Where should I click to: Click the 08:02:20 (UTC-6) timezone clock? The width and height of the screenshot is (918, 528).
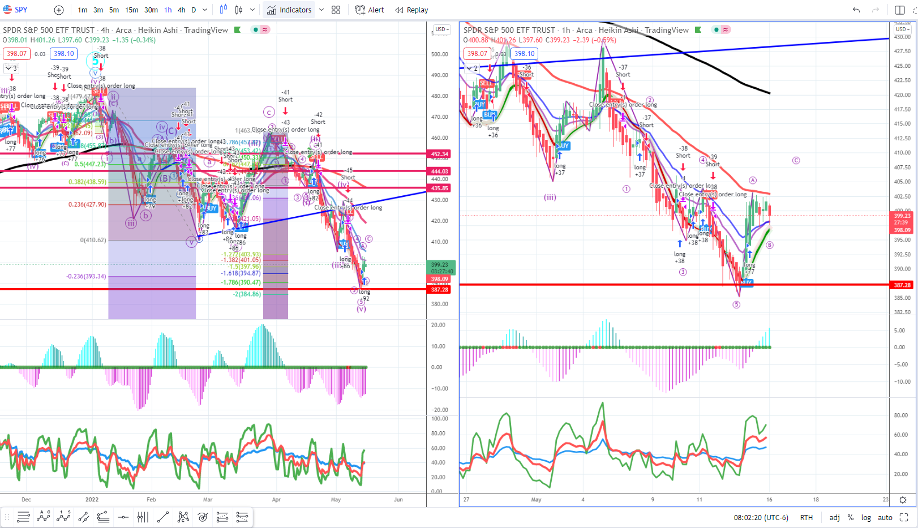(761, 517)
